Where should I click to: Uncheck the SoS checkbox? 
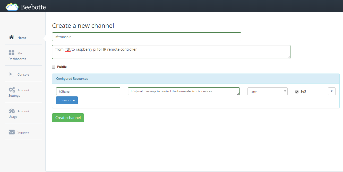[x=297, y=92]
